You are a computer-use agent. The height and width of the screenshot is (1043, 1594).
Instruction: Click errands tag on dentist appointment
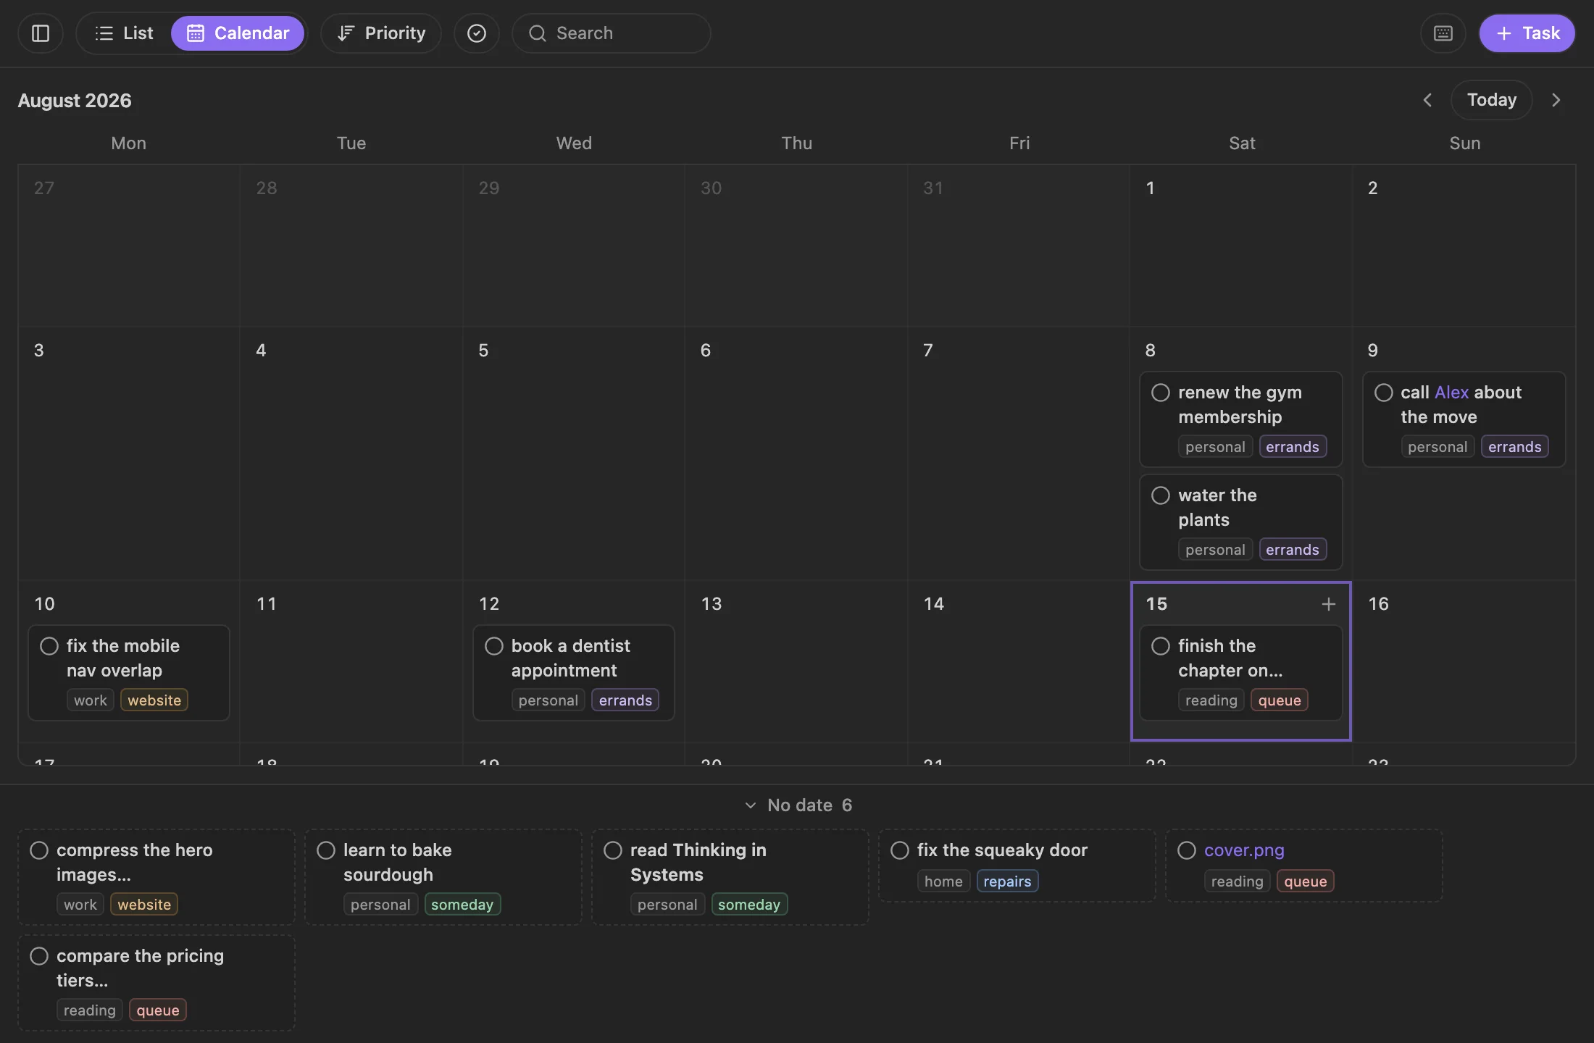click(x=625, y=700)
